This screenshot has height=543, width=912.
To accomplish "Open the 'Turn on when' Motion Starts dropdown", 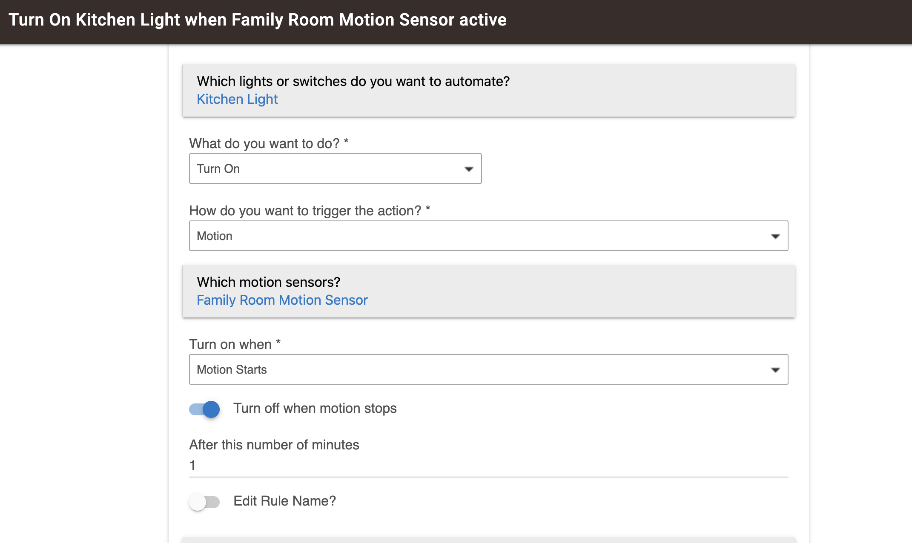I will (489, 369).
